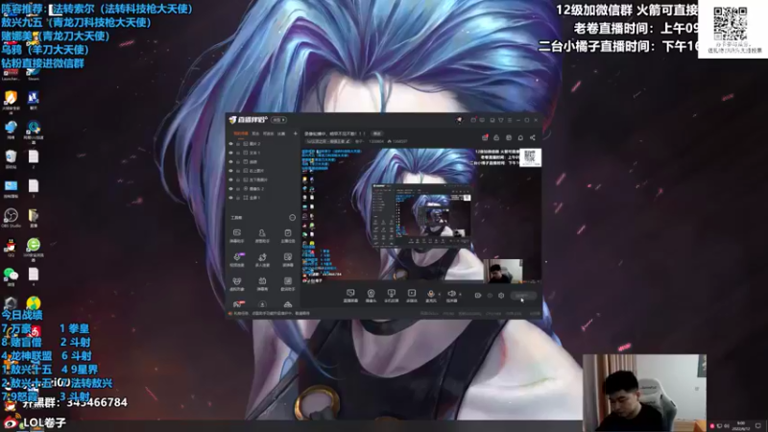Select the 文本 1 source row
This screenshot has width=768, height=432.
pos(263,153)
